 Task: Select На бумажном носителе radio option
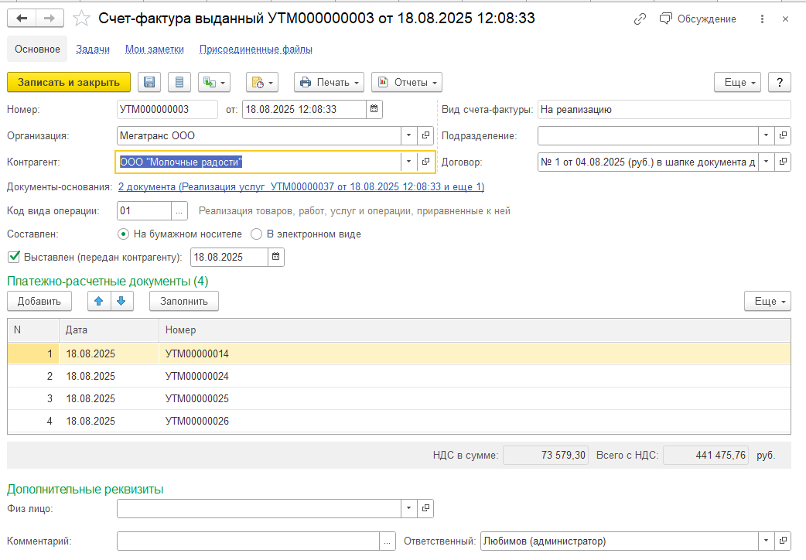123,234
